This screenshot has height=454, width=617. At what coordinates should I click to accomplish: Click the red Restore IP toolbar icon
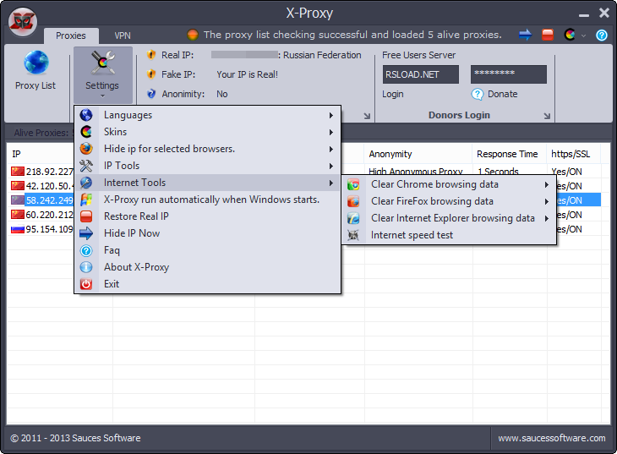(548, 35)
